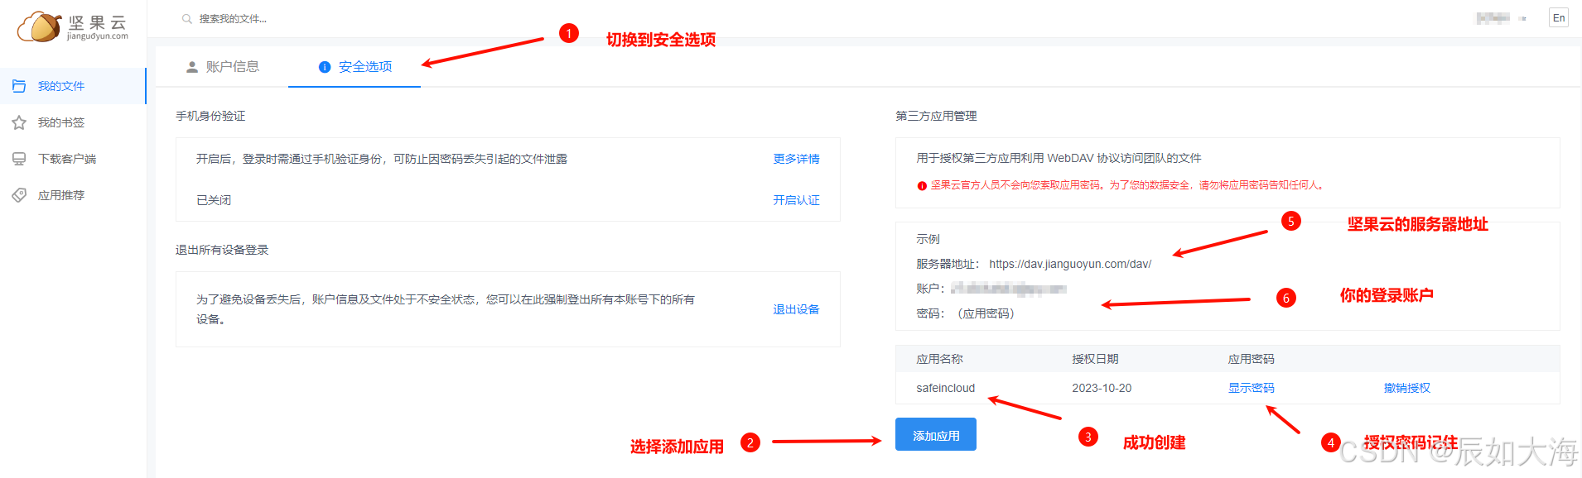Viewport: 1582px width, 478px height.
Task: Click the 下载客户端 monitor icon
Action: [19, 159]
